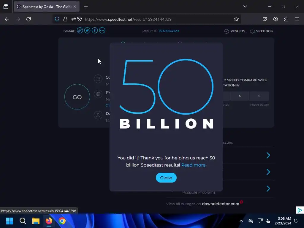Open network status tray icon
The height and width of the screenshot is (228, 304).
pos(260,221)
